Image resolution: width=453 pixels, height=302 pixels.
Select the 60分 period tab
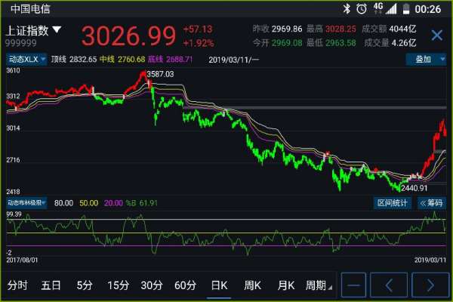pos(185,285)
